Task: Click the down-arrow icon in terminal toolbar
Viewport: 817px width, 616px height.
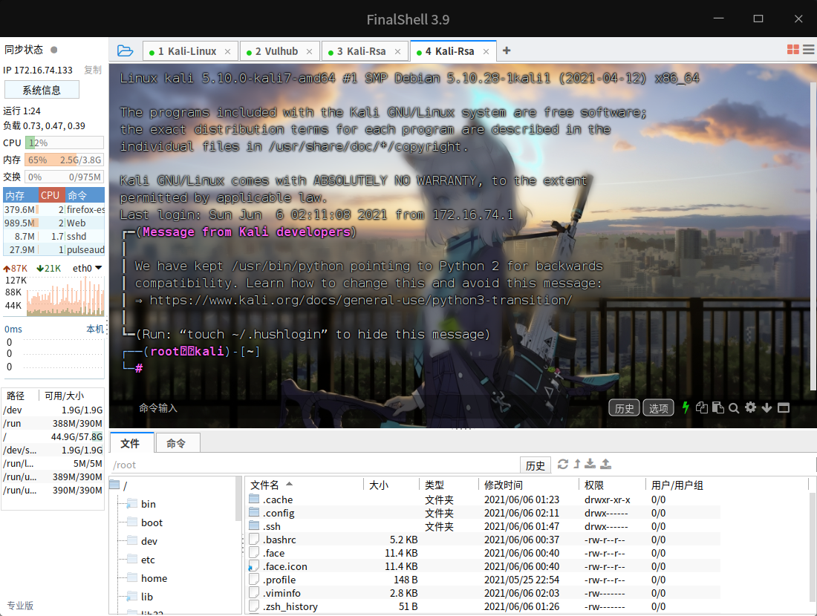Action: 766,407
